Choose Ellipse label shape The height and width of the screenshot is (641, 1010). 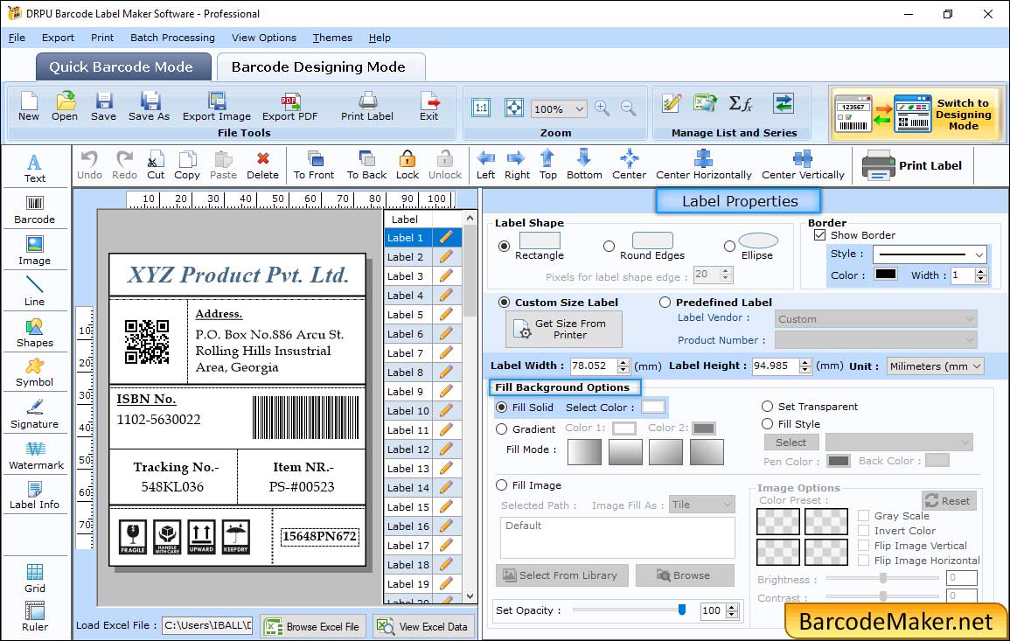pyautogui.click(x=729, y=246)
